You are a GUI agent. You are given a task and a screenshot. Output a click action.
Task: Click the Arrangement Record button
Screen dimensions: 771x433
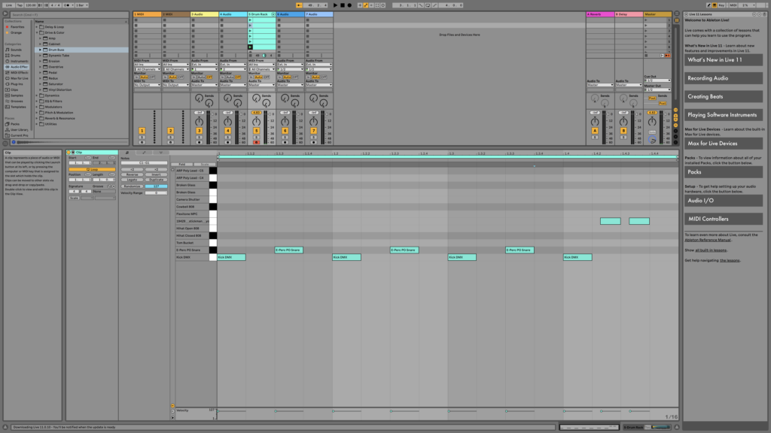(349, 5)
